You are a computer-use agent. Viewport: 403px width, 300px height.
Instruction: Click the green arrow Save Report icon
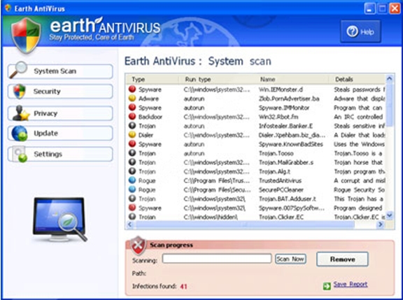coord(327,286)
